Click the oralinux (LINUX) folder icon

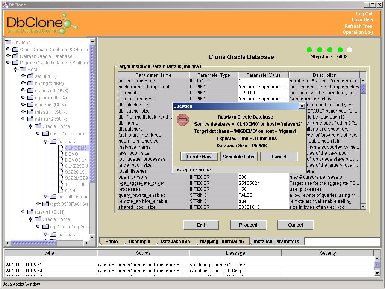pos(30,90)
